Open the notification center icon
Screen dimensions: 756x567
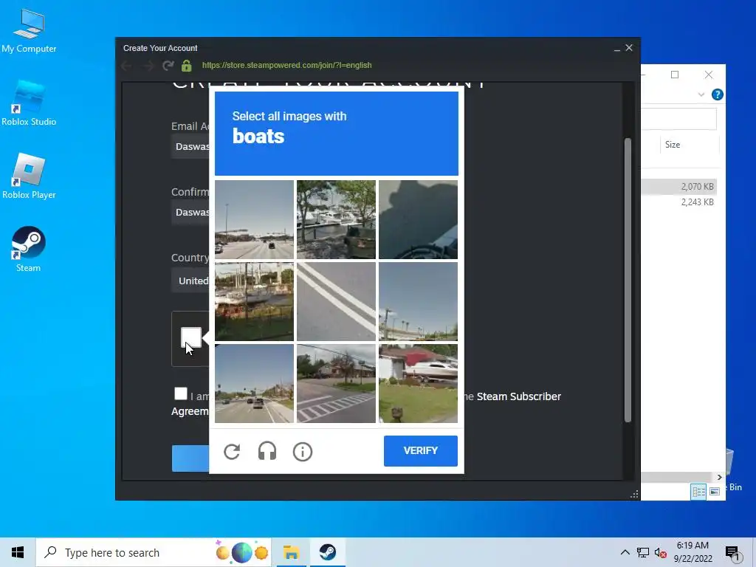pyautogui.click(x=732, y=554)
